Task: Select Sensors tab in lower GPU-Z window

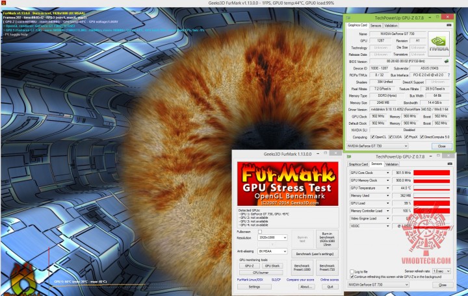Action: (x=376, y=164)
